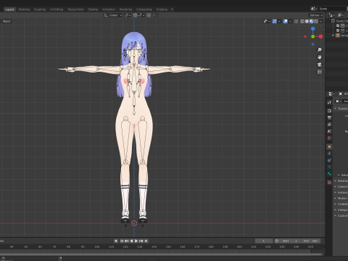
Task: Switch to solid viewport shading
Action: [307, 21]
